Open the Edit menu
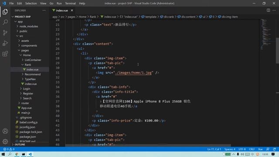 pyautogui.click(x=19, y=3)
